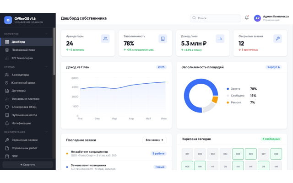This screenshot has width=293, height=183.
Task: Click the building icon beside Публикация лотов
Action: (x=7, y=115)
